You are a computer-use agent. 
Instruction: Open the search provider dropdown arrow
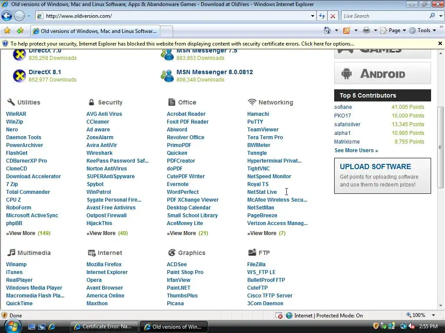[441, 16]
